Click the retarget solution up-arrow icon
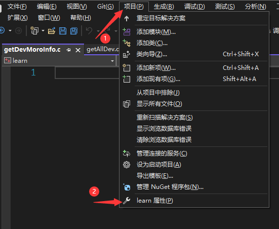 (127, 18)
